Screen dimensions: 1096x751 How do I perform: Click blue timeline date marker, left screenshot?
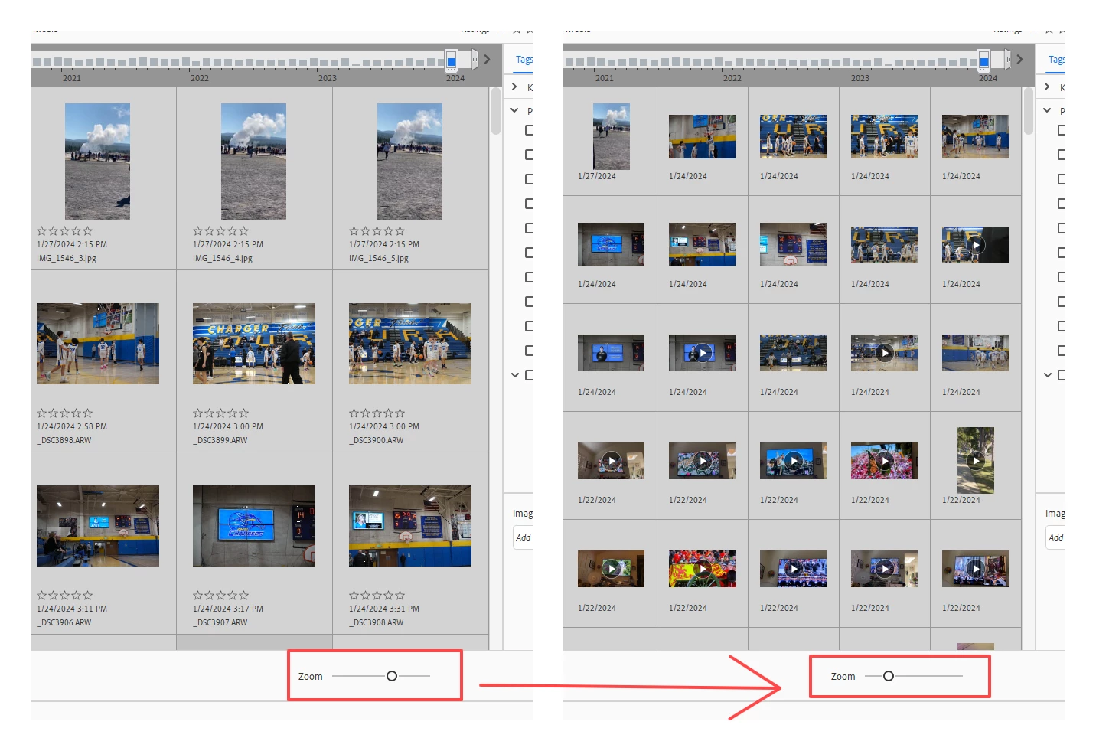(452, 60)
